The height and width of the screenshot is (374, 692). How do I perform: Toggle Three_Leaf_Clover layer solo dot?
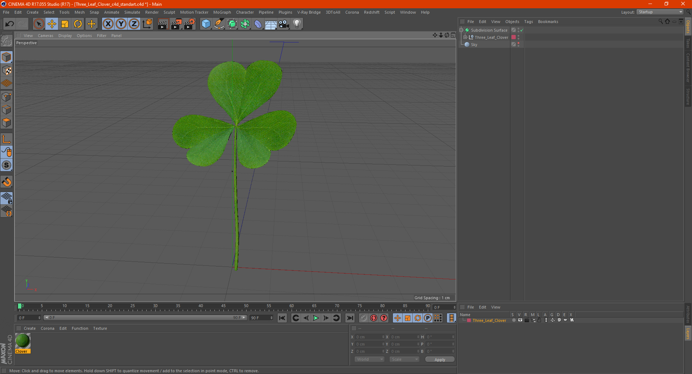pyautogui.click(x=514, y=320)
